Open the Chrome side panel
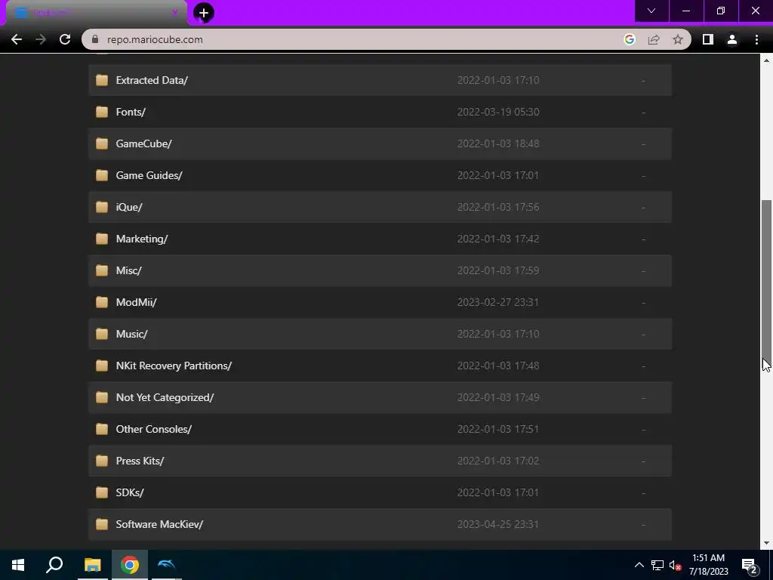 tap(708, 39)
